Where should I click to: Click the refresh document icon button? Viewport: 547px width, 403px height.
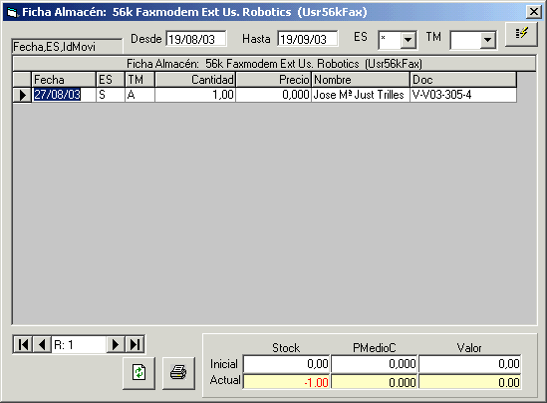pos(138,373)
